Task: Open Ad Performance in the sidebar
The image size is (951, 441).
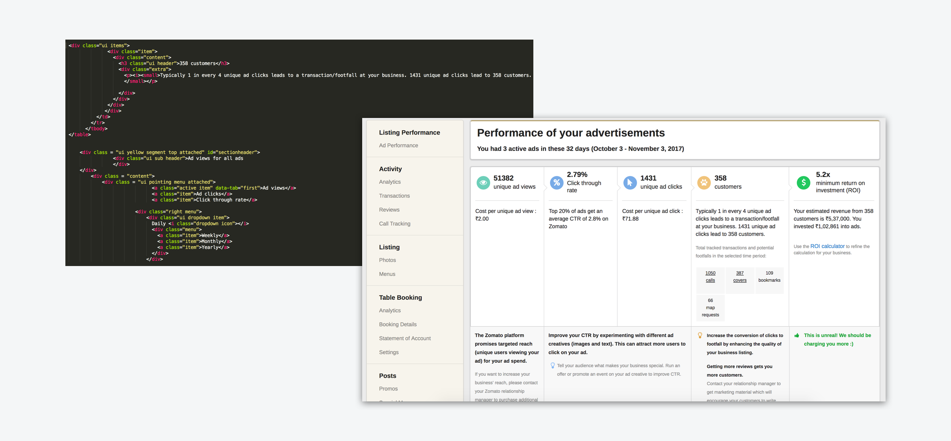Action: (x=398, y=145)
